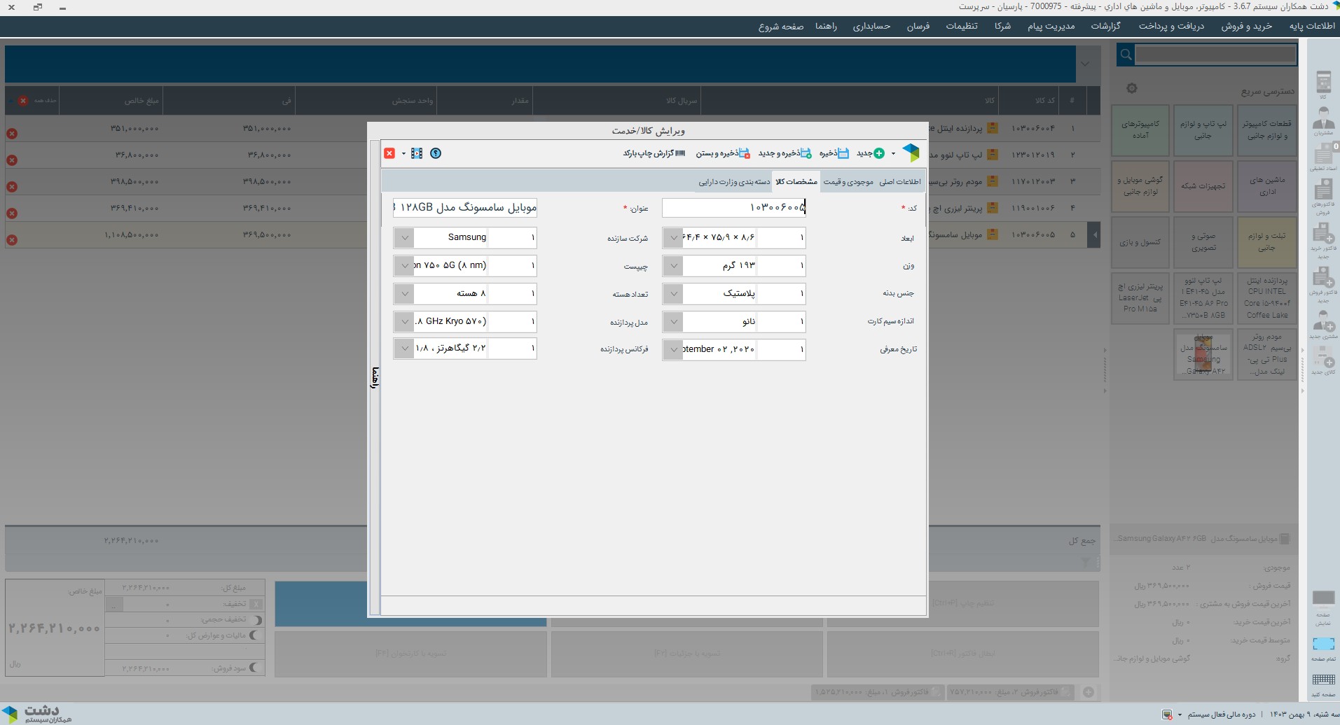Viewport: 1340px width, 725px height.
Task: Click the plus icon beside invoice tabs
Action: pos(1089,692)
